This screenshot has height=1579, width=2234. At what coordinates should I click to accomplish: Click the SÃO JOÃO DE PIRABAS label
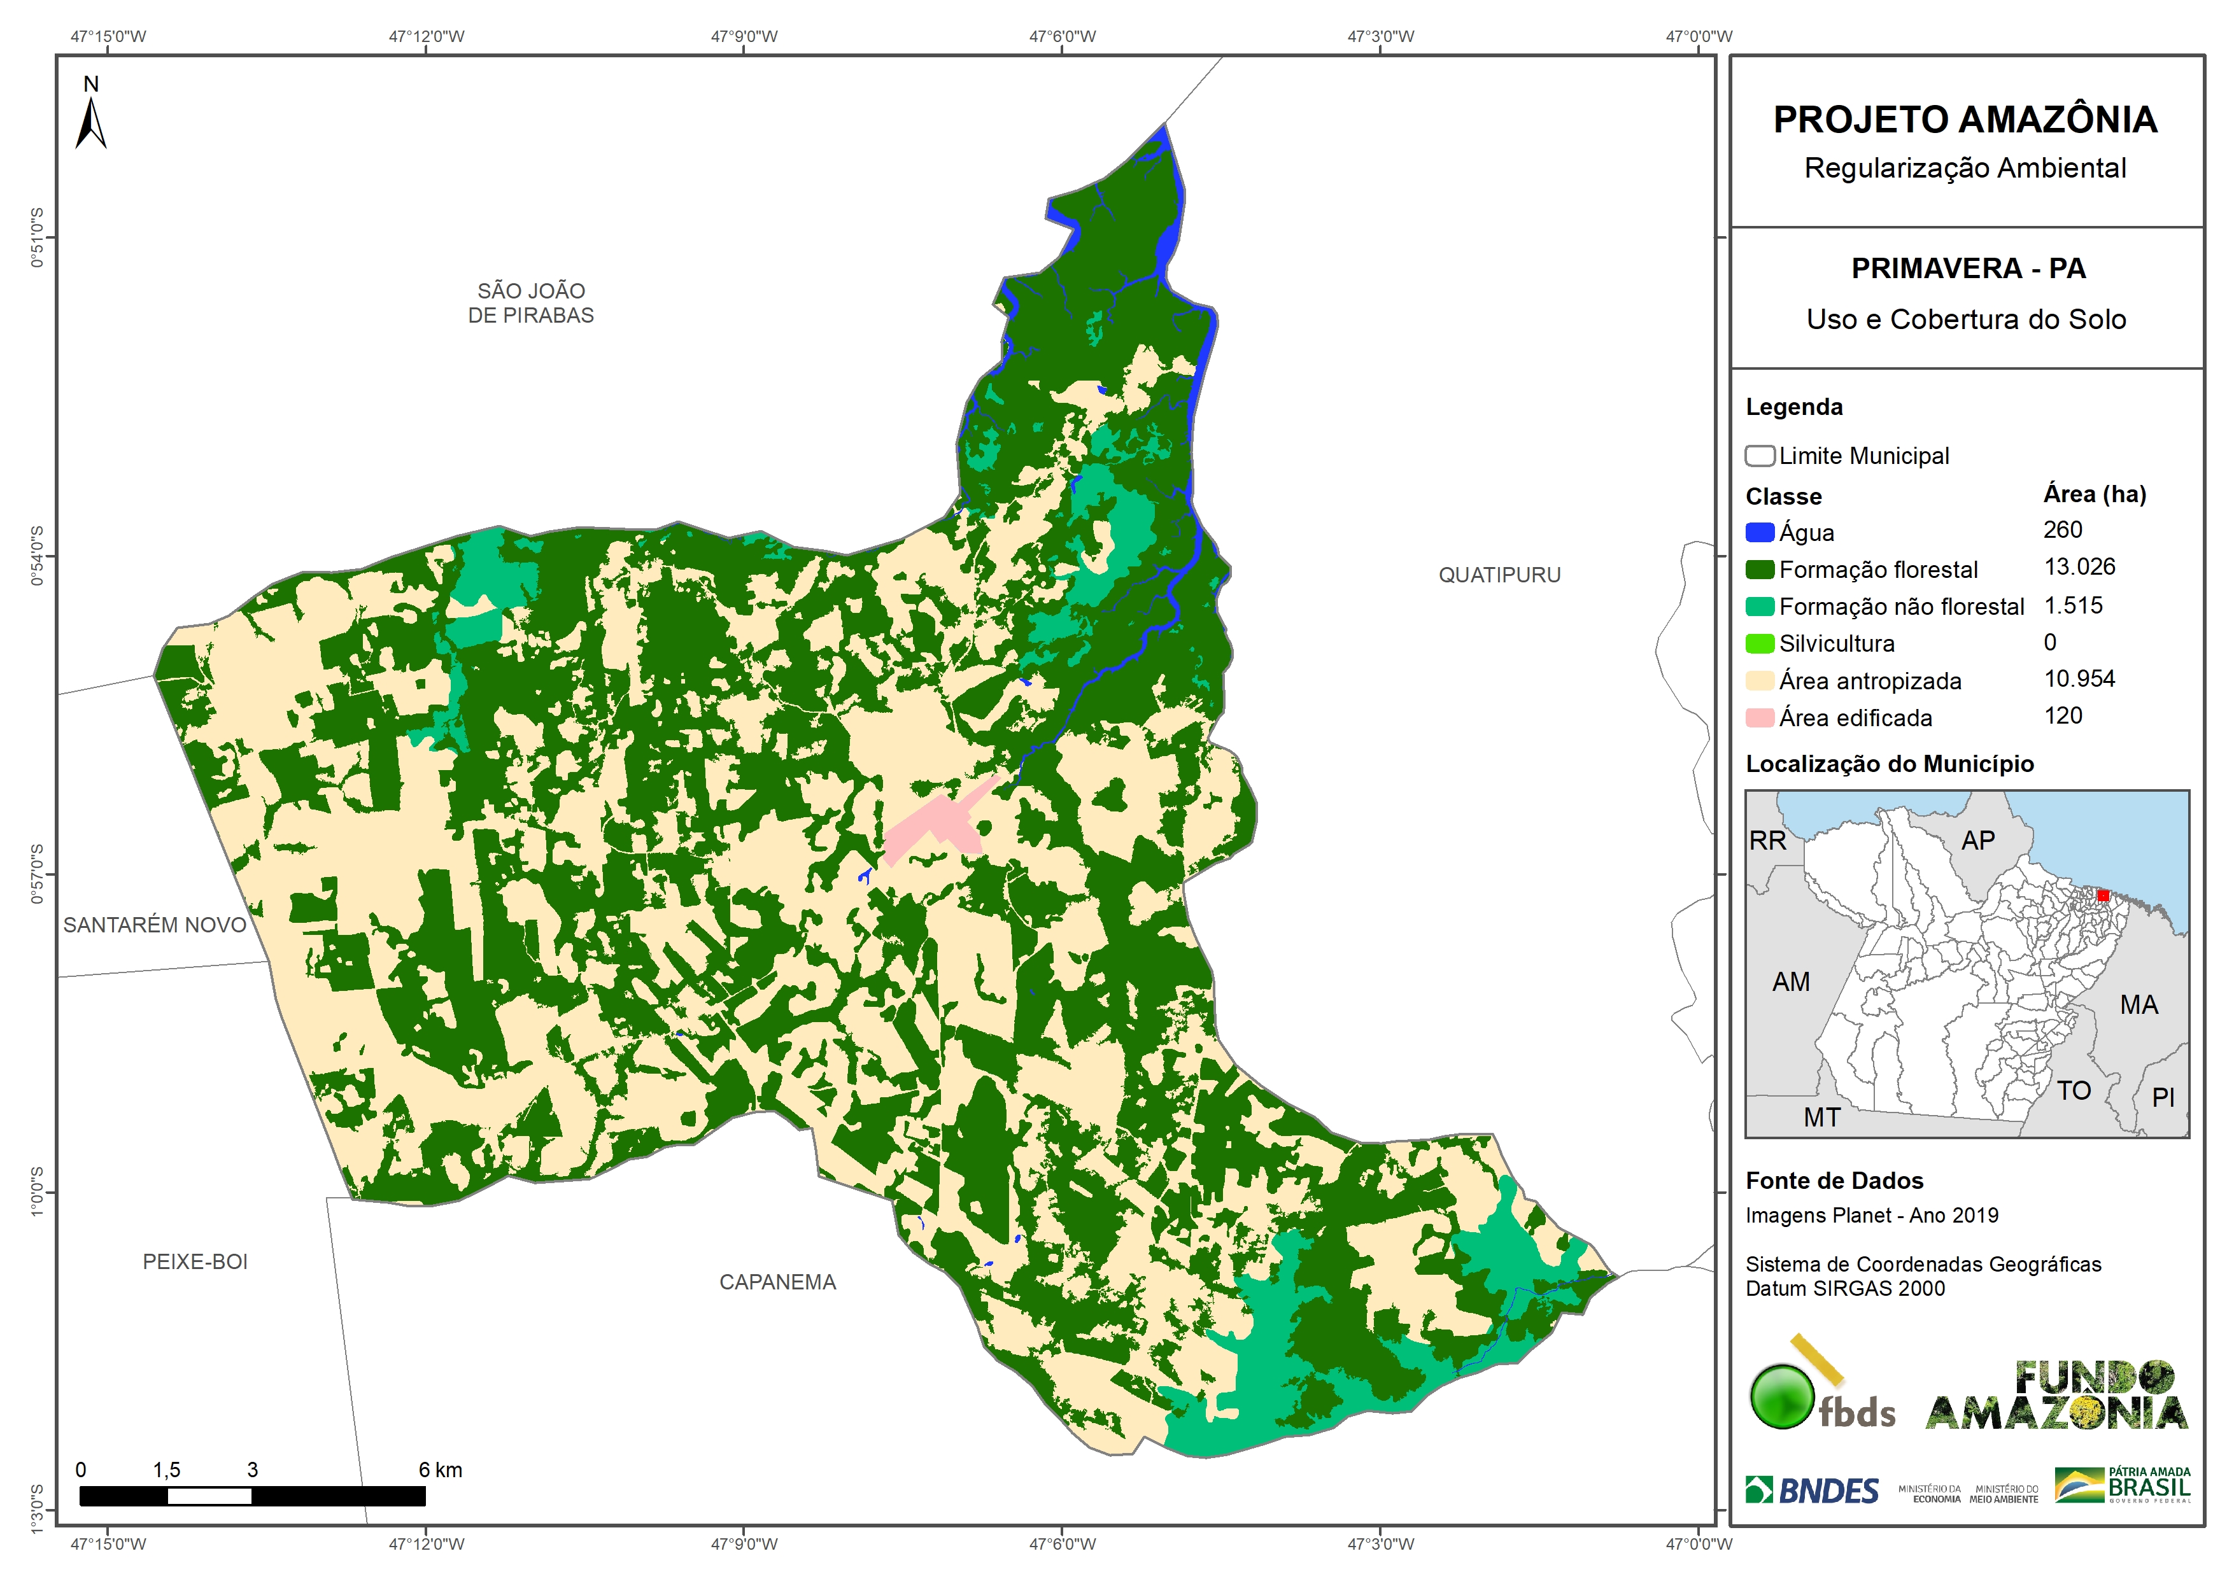(x=530, y=302)
